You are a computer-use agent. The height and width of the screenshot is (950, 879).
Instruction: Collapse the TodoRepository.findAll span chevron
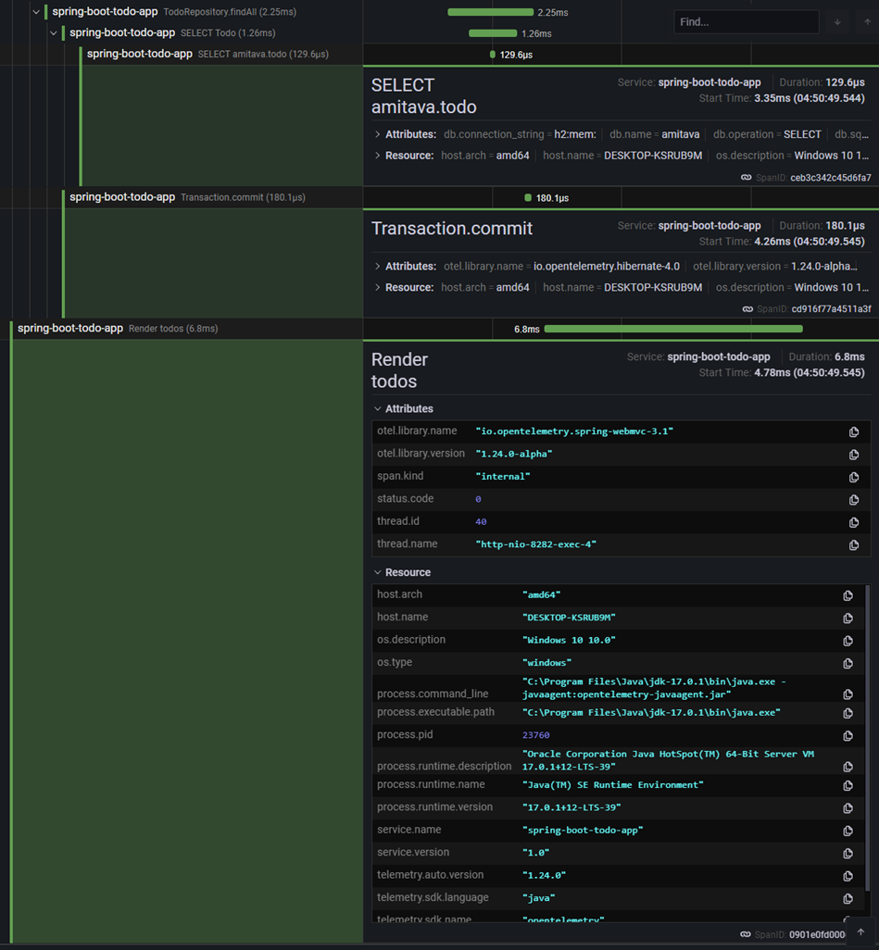[x=36, y=12]
